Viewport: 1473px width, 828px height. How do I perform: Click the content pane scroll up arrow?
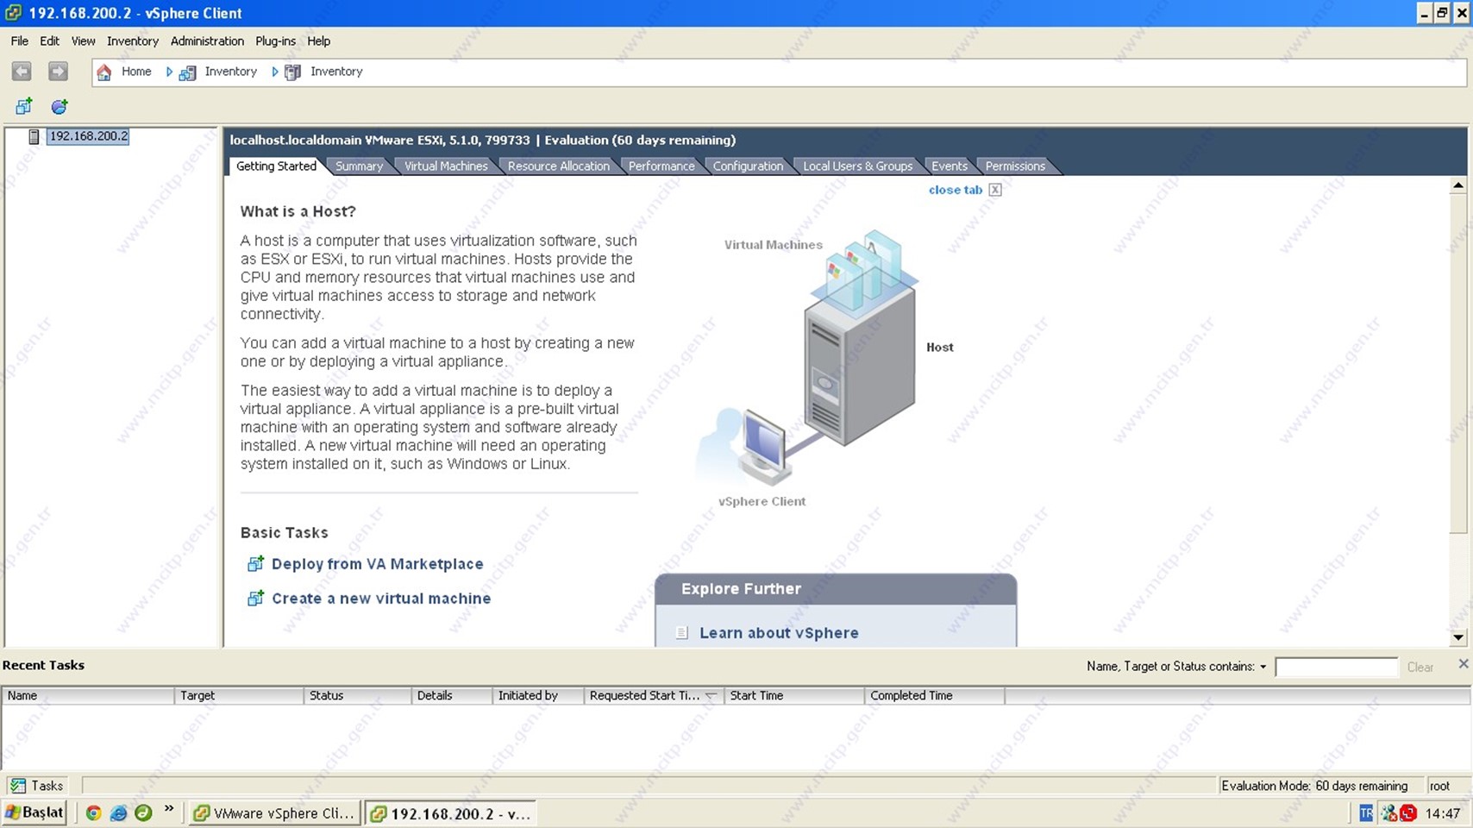tap(1457, 185)
